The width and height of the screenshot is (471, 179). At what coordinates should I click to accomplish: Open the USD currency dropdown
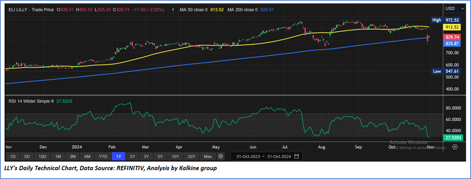[x=454, y=8]
